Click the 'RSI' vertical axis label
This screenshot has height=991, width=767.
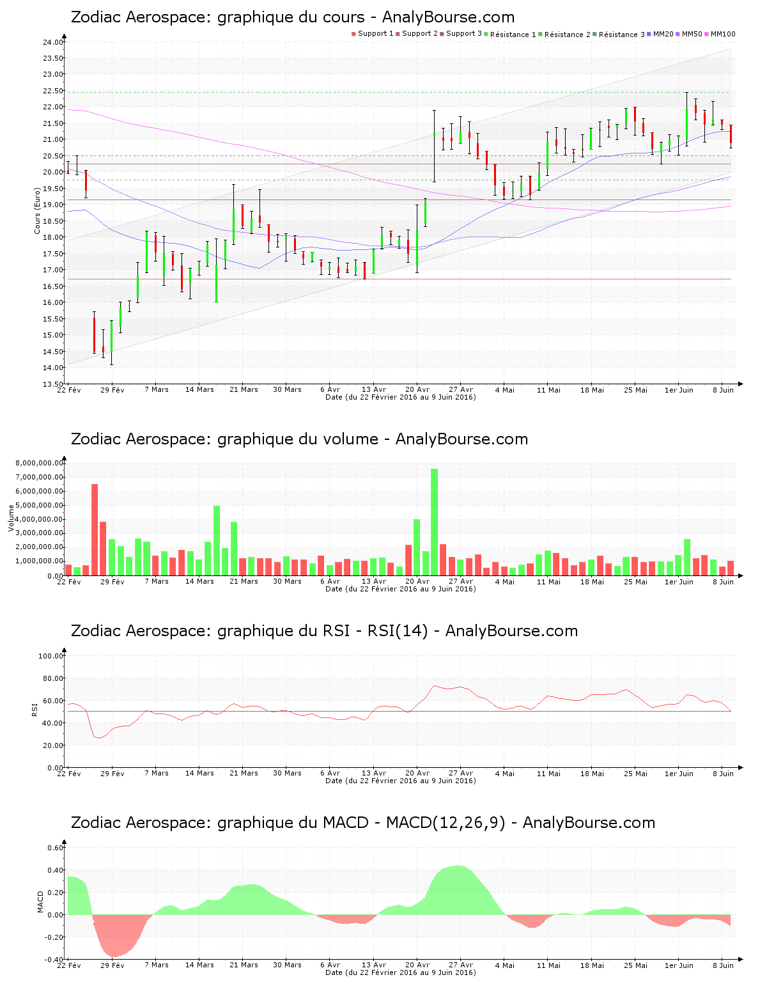[35, 709]
